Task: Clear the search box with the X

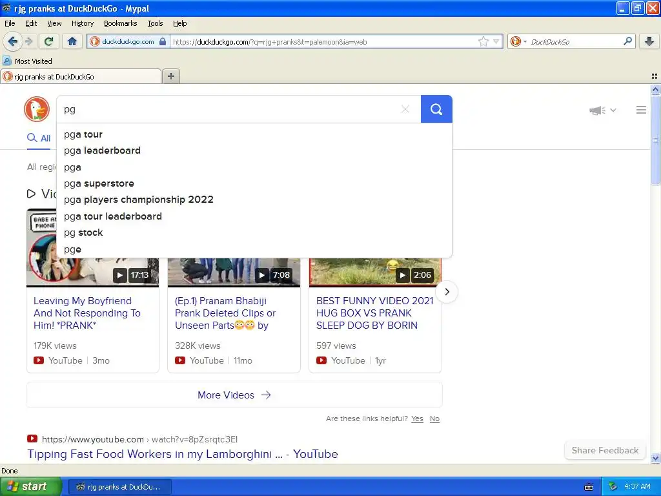Action: (x=405, y=109)
